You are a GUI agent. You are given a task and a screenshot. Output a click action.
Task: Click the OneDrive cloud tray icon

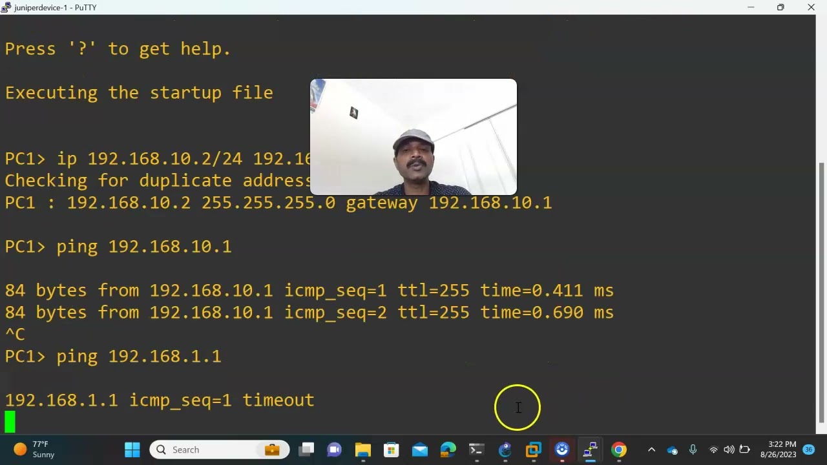pos(672,450)
